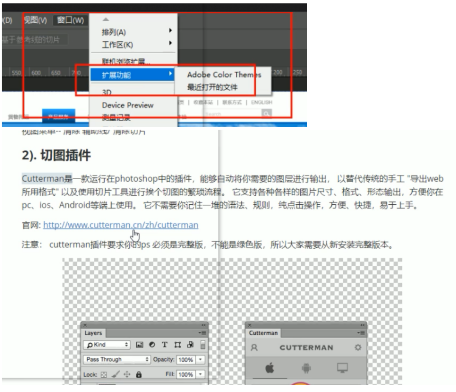Toggle lock image pixels brush icon

point(115,374)
